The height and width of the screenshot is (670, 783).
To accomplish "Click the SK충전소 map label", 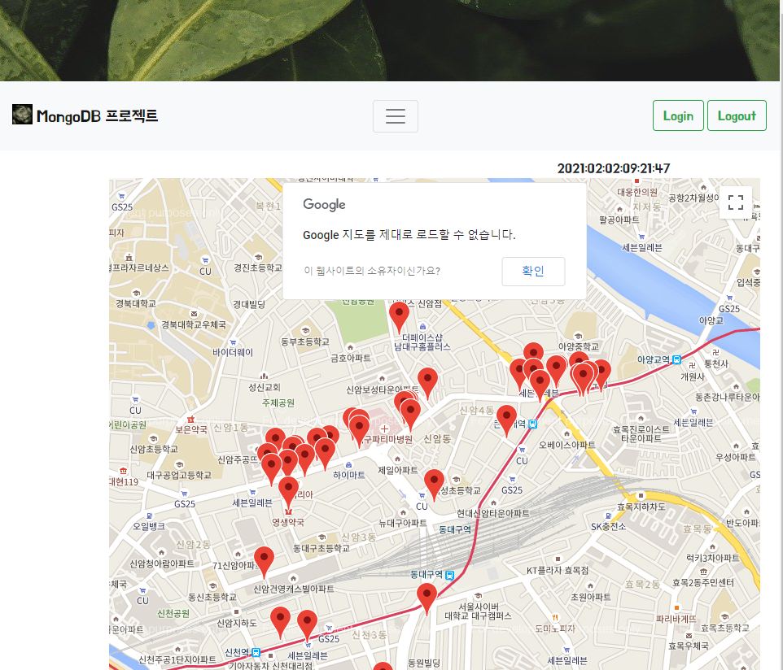I will pos(608,527).
